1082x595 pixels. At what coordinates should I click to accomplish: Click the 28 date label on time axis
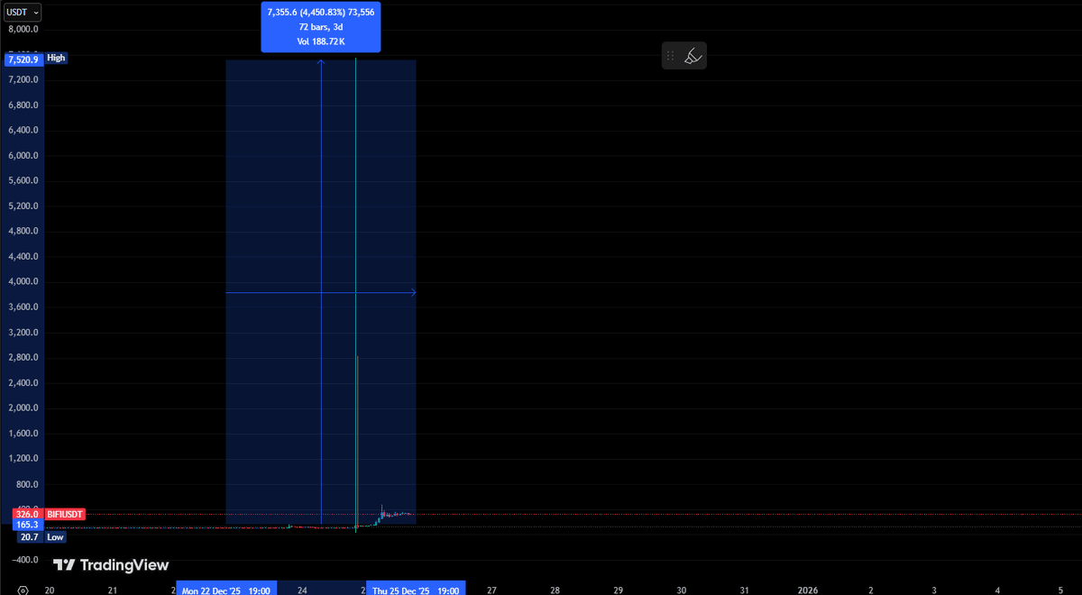(555, 590)
